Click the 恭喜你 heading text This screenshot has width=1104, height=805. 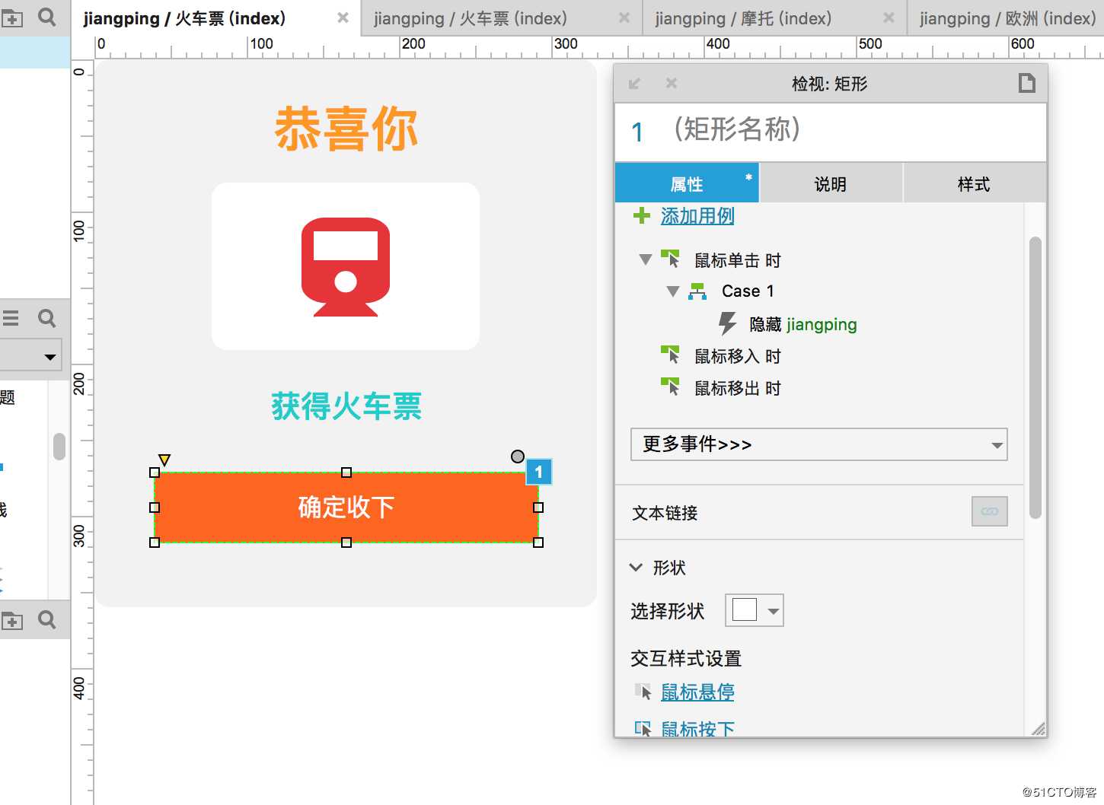tap(346, 129)
